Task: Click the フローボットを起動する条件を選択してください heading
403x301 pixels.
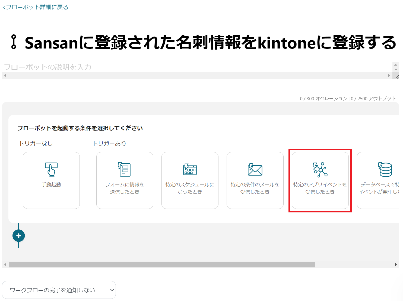Action: pyautogui.click(x=80, y=128)
